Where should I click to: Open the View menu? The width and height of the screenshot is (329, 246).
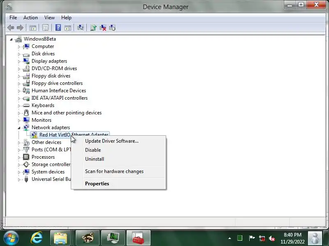point(49,18)
